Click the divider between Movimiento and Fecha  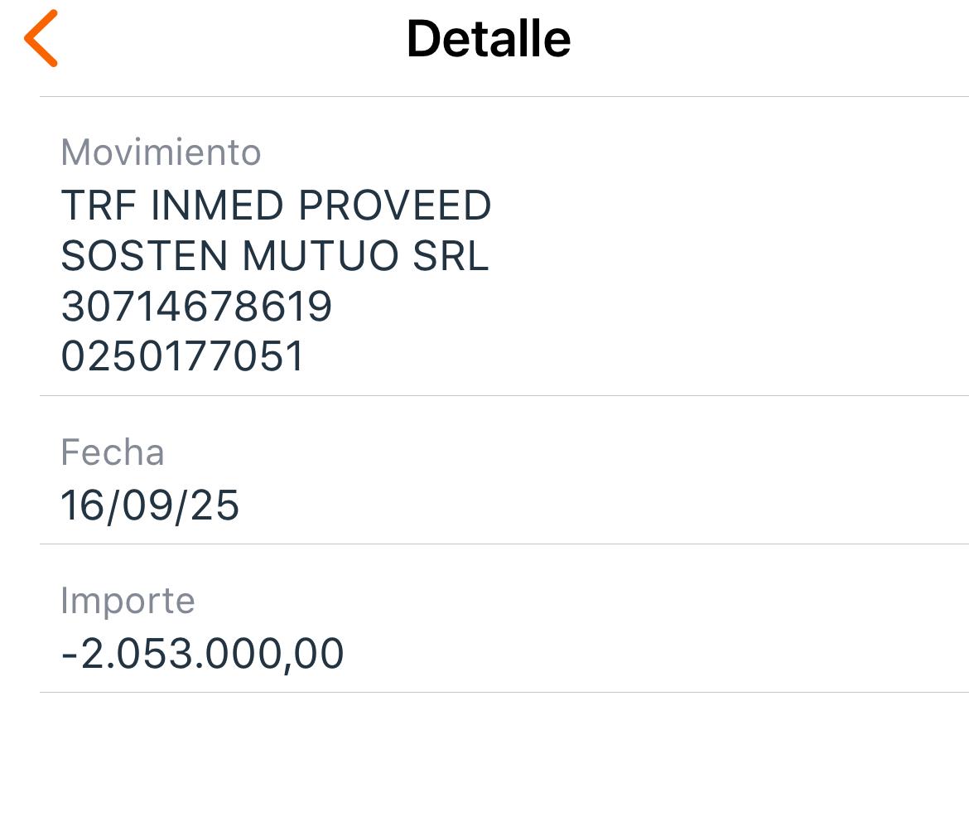504,395
